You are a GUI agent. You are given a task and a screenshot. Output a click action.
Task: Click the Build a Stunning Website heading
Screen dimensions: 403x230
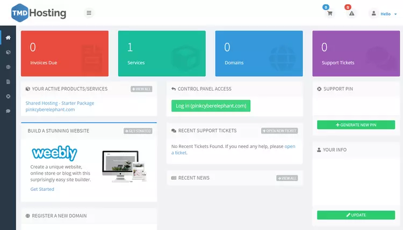(59, 131)
